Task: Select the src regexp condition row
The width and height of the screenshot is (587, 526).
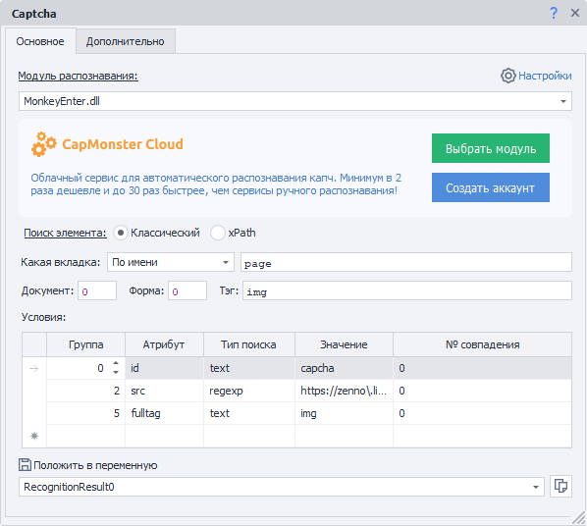Action: [x=309, y=391]
